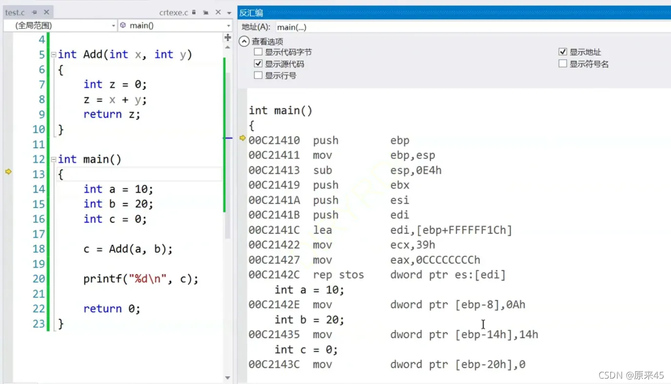Click 'int main()' source line in disassembly
This screenshot has height=384, width=671.
(281, 111)
